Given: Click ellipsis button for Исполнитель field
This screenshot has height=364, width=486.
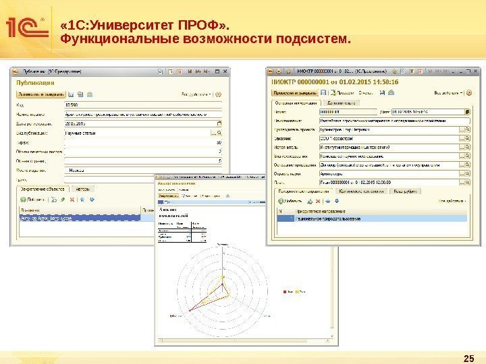Looking at the screenshot, I should coord(462,148).
